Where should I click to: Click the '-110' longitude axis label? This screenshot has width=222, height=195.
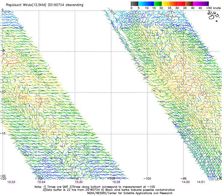pos(75,178)
